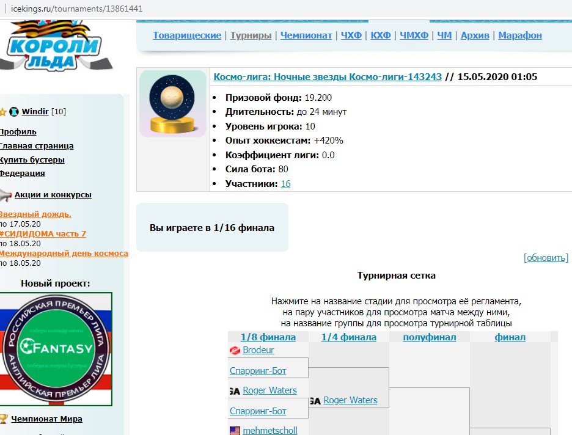Click the trophy icon near Чемпионат Мира
The height and width of the screenshot is (435, 572).
(x=4, y=419)
